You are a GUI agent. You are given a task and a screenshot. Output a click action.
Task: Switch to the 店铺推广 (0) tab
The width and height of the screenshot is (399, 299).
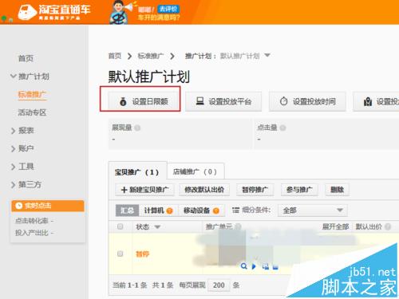196,171
